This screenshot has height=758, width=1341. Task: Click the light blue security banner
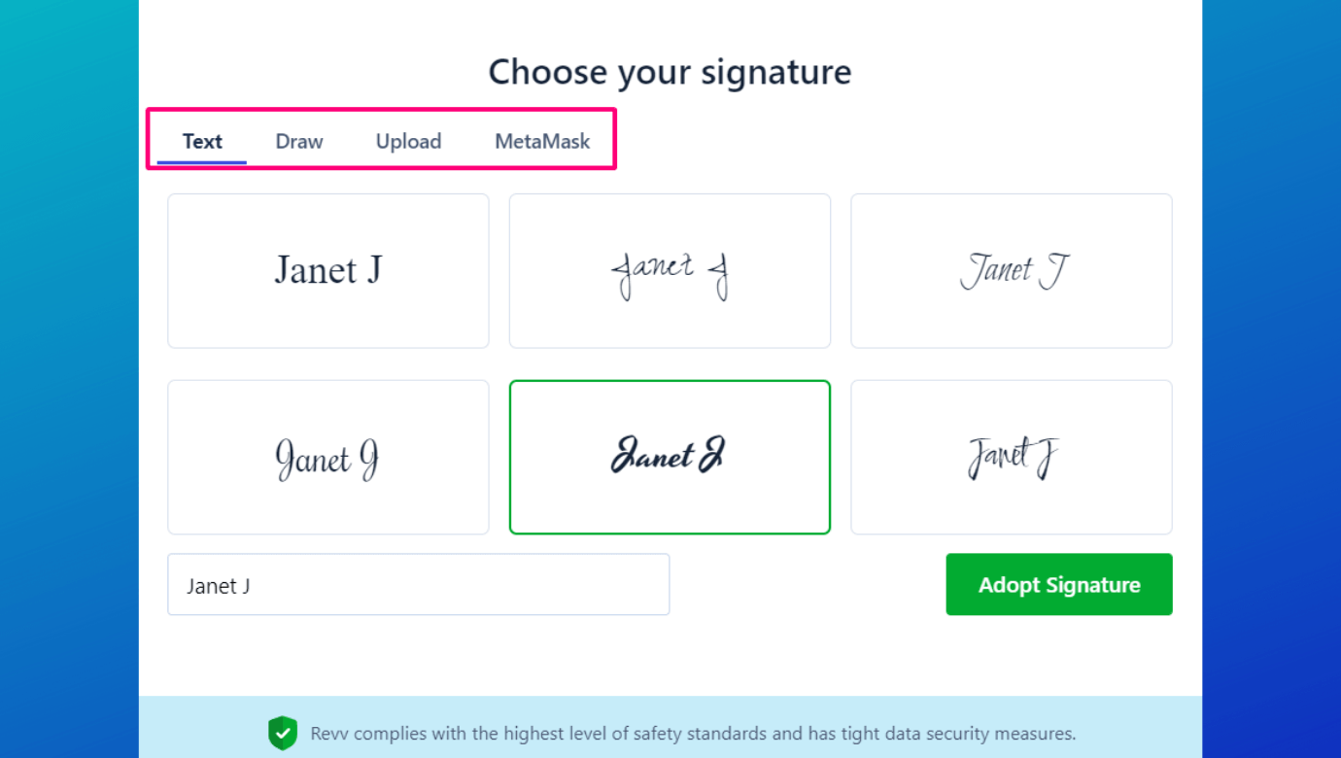pos(670,727)
